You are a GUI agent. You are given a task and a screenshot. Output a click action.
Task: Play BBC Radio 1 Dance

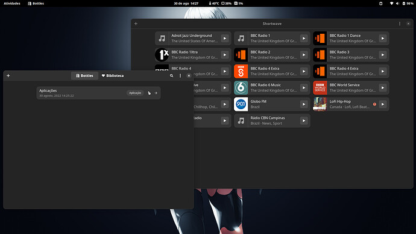point(383,39)
